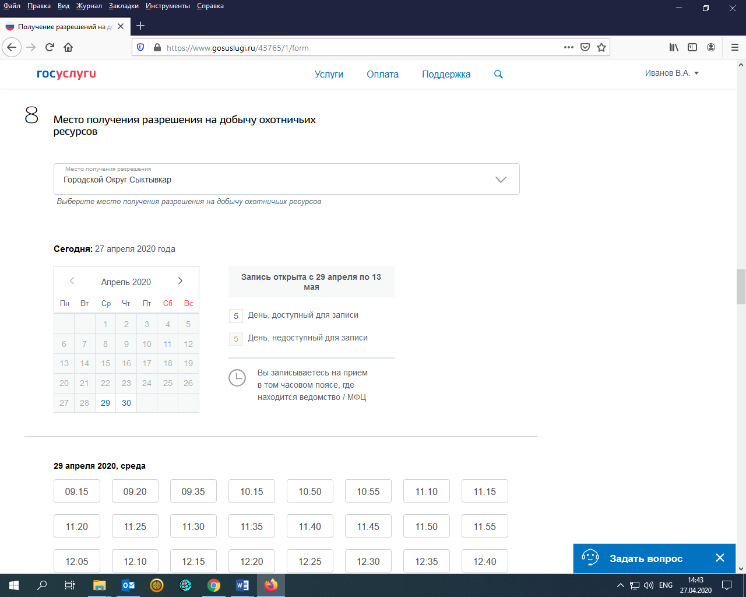
Task: Click the search magnifier icon in site header
Action: pos(498,74)
